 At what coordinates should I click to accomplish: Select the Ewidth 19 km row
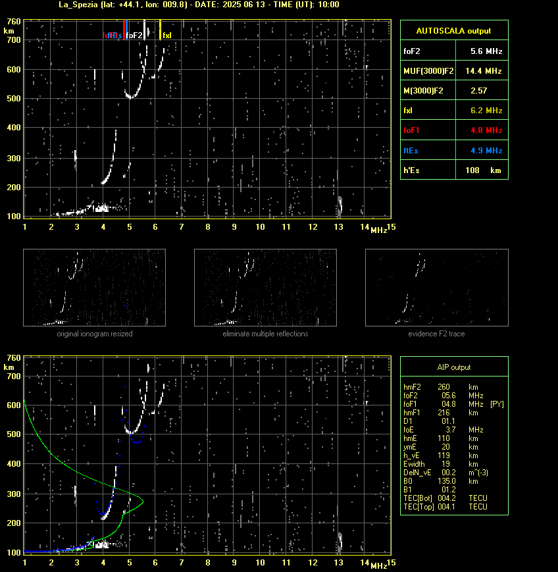441,464
